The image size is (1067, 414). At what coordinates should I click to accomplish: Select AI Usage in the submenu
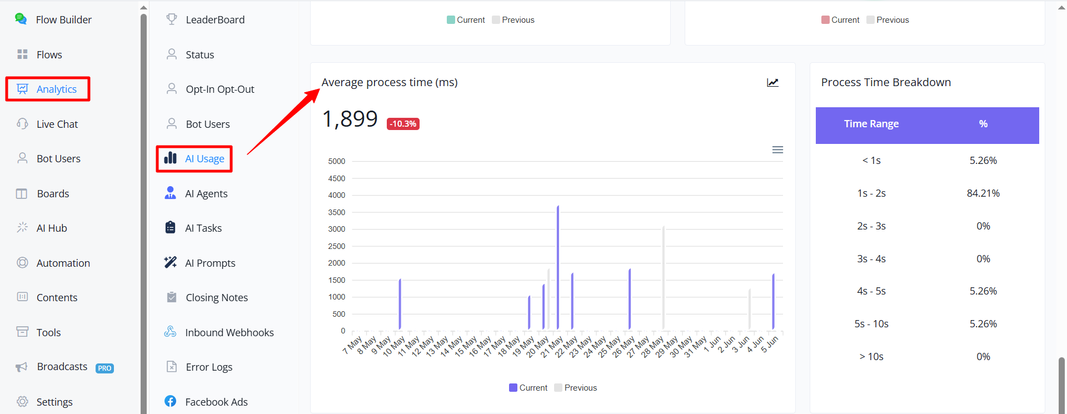pyautogui.click(x=194, y=159)
